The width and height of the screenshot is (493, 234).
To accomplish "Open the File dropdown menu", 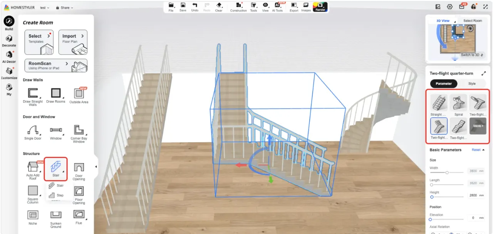I will coord(171,7).
